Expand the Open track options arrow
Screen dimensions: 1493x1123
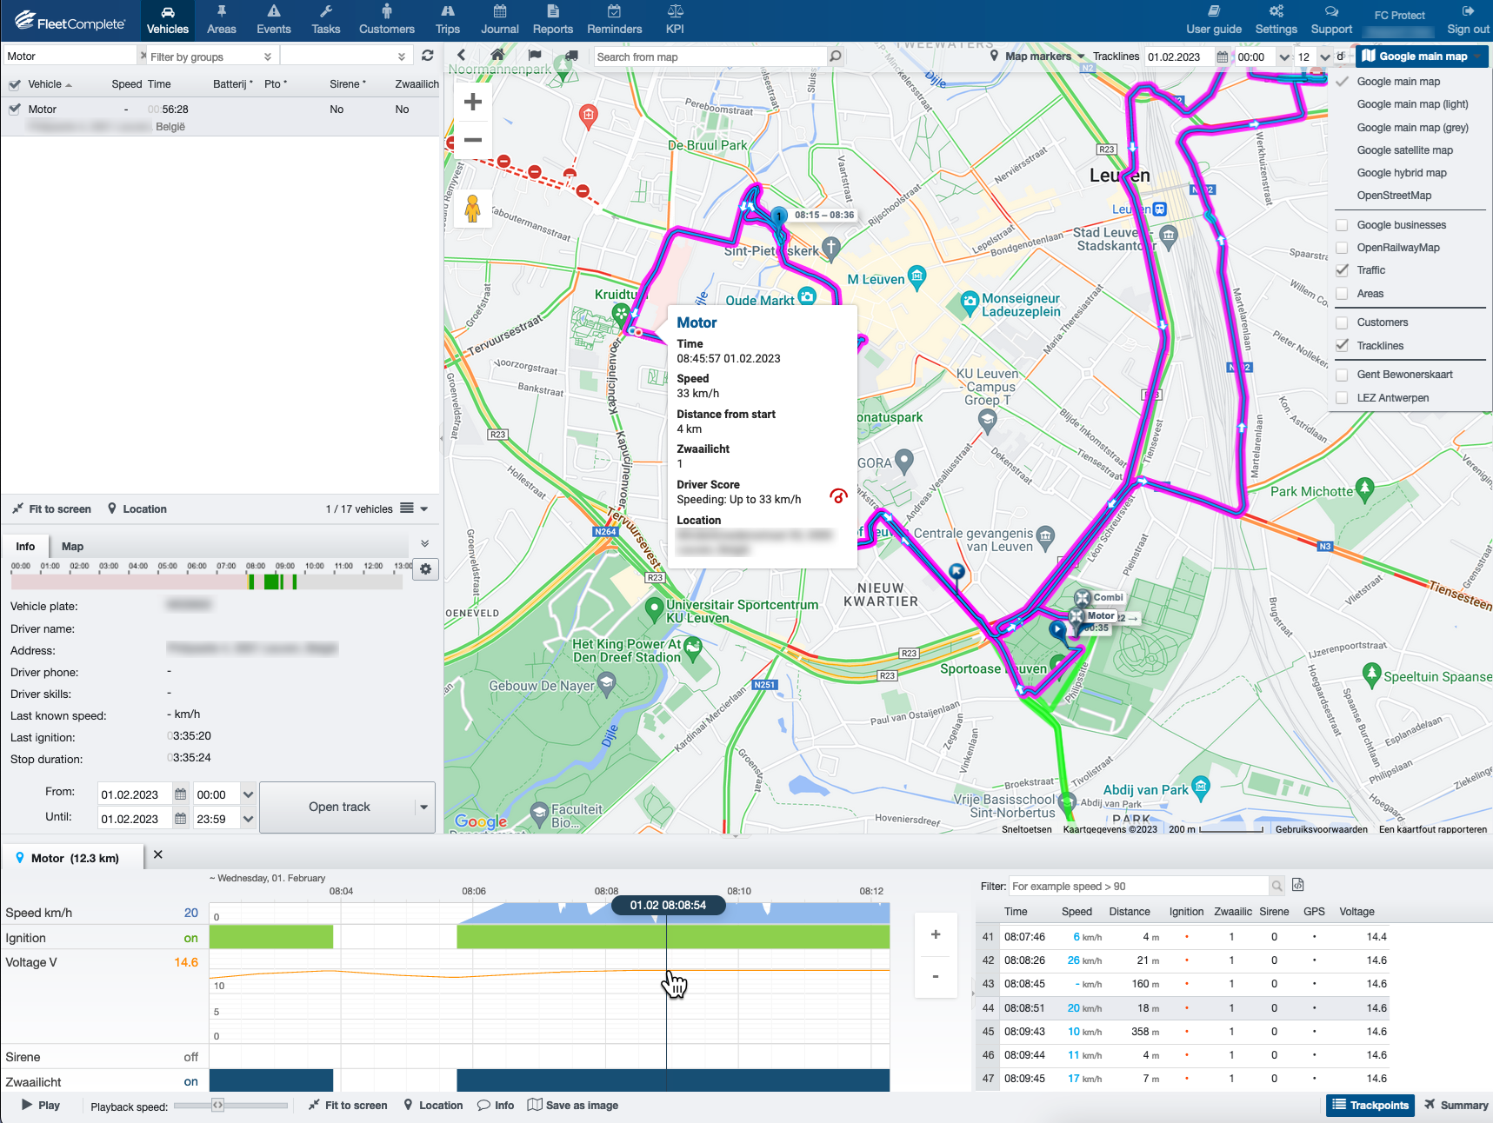[424, 807]
